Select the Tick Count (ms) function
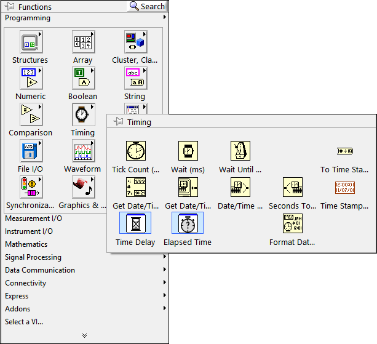Viewport: 377px width, 344px height. pos(135,151)
